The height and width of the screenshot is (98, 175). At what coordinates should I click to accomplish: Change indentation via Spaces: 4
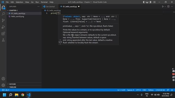(130, 90)
